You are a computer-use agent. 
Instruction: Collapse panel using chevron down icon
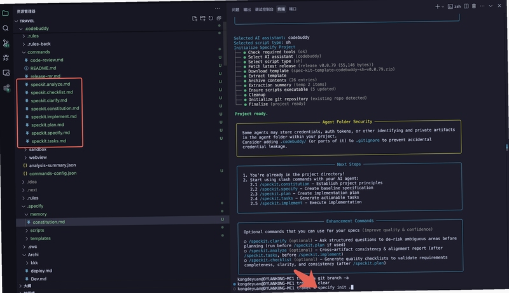491,6
